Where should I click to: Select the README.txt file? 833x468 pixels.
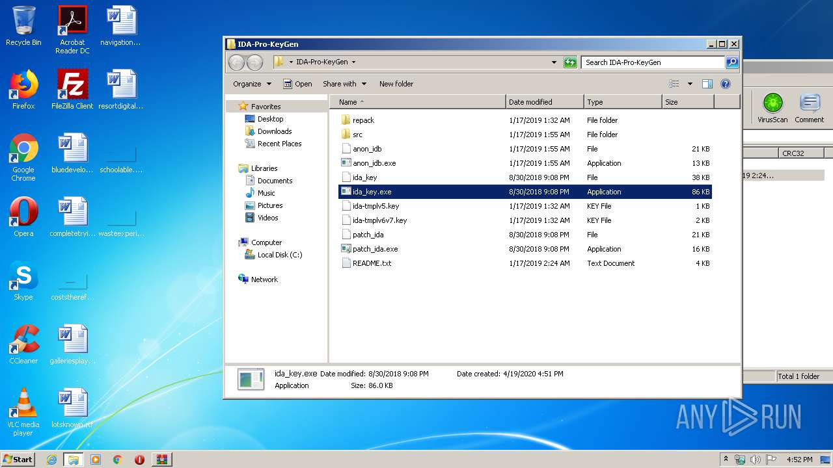click(x=525, y=263)
